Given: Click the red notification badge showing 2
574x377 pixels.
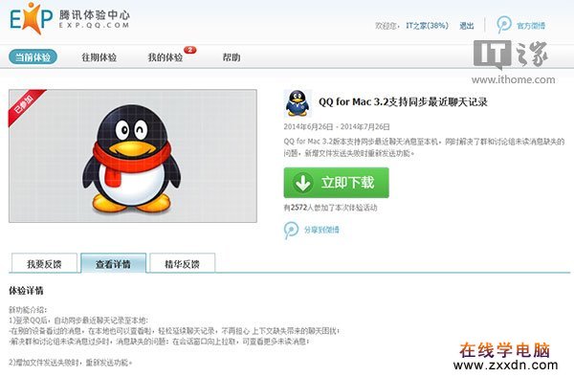Looking at the screenshot, I should click(190, 50).
